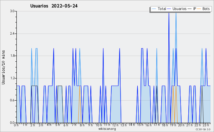214x132 pixels.
Task: Click the '13 h' x-axis label
Action: (123, 125)
